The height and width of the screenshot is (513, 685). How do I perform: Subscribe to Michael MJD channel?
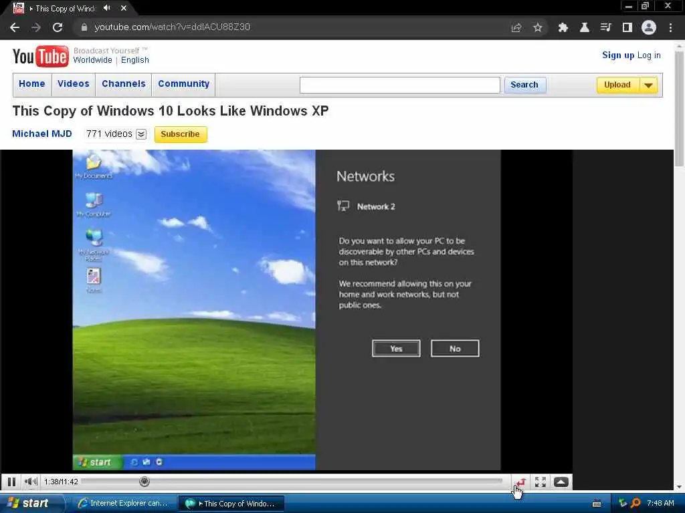[181, 134]
